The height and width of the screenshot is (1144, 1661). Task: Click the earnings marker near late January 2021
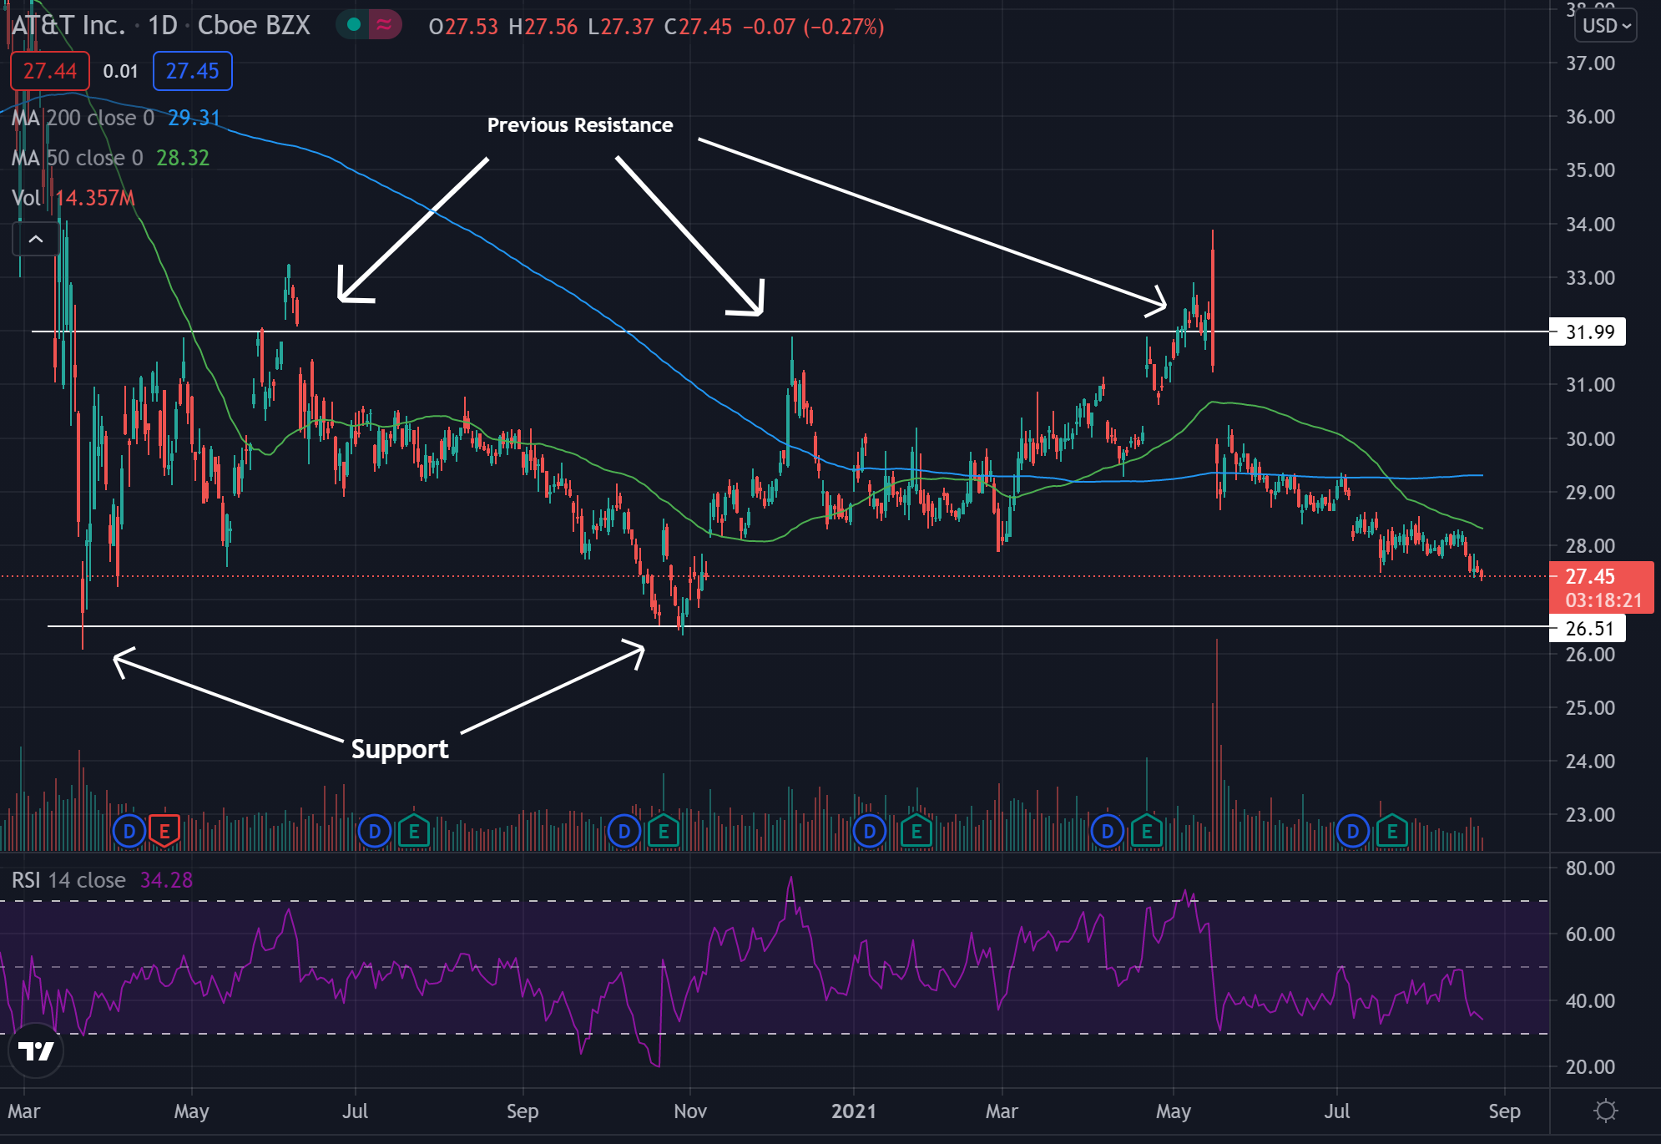click(x=916, y=831)
